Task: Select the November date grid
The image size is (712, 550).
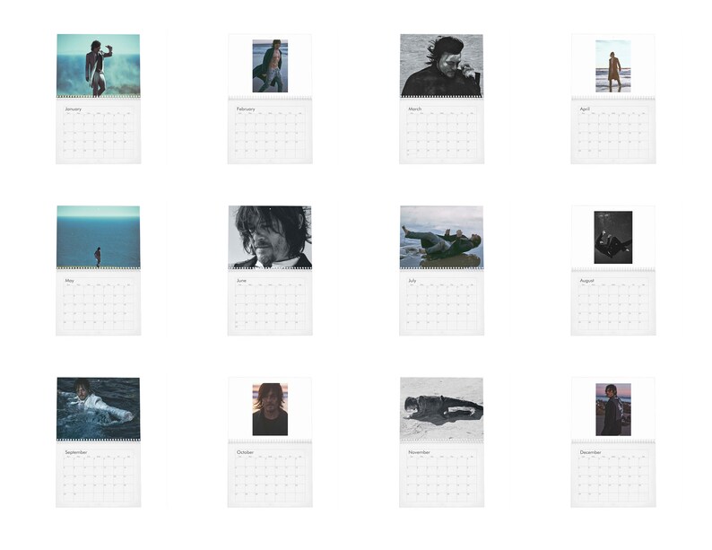Action: (x=442, y=478)
